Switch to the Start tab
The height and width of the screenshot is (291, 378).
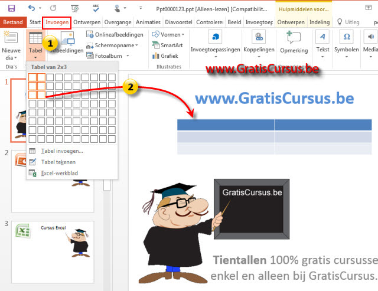(x=35, y=22)
